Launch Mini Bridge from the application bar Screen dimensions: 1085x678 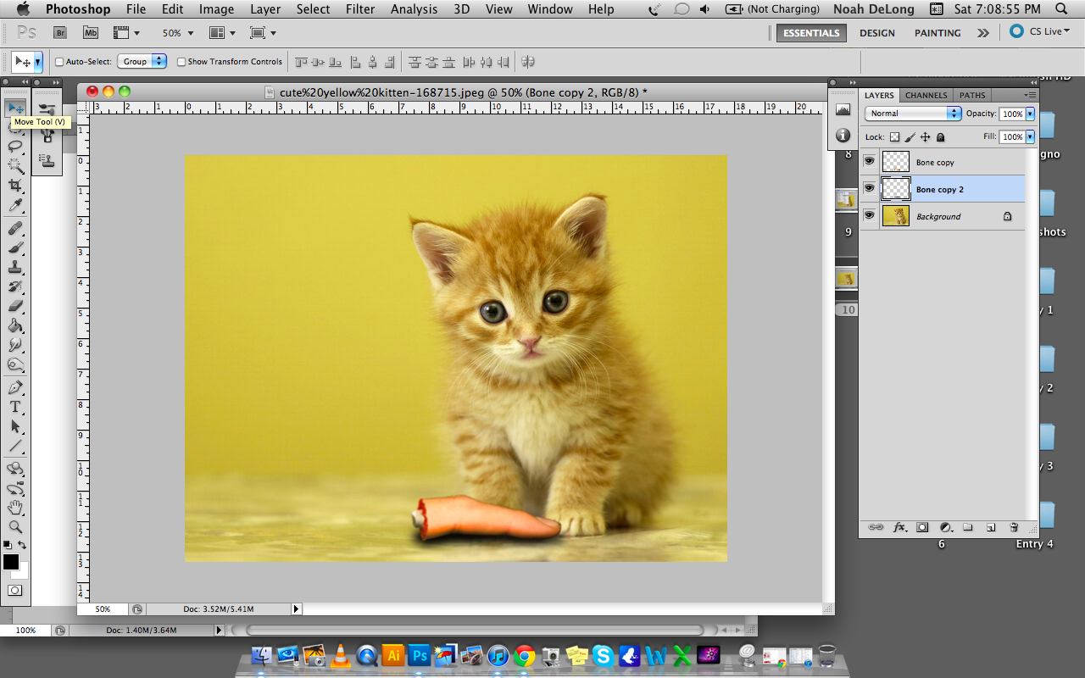click(x=91, y=33)
